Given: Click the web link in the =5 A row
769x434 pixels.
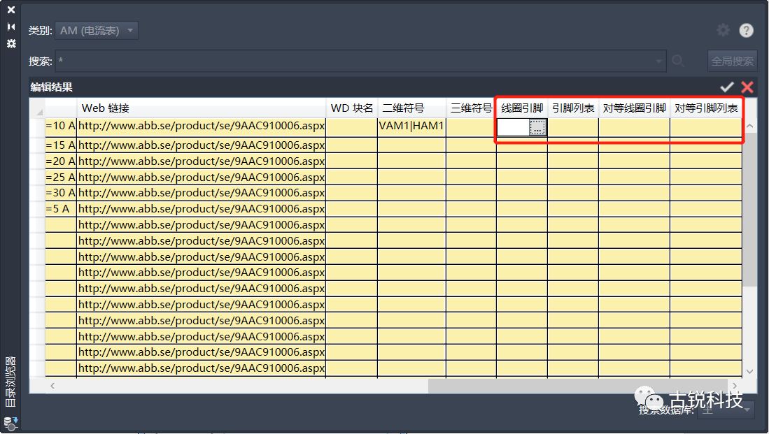Looking at the screenshot, I should [x=202, y=209].
